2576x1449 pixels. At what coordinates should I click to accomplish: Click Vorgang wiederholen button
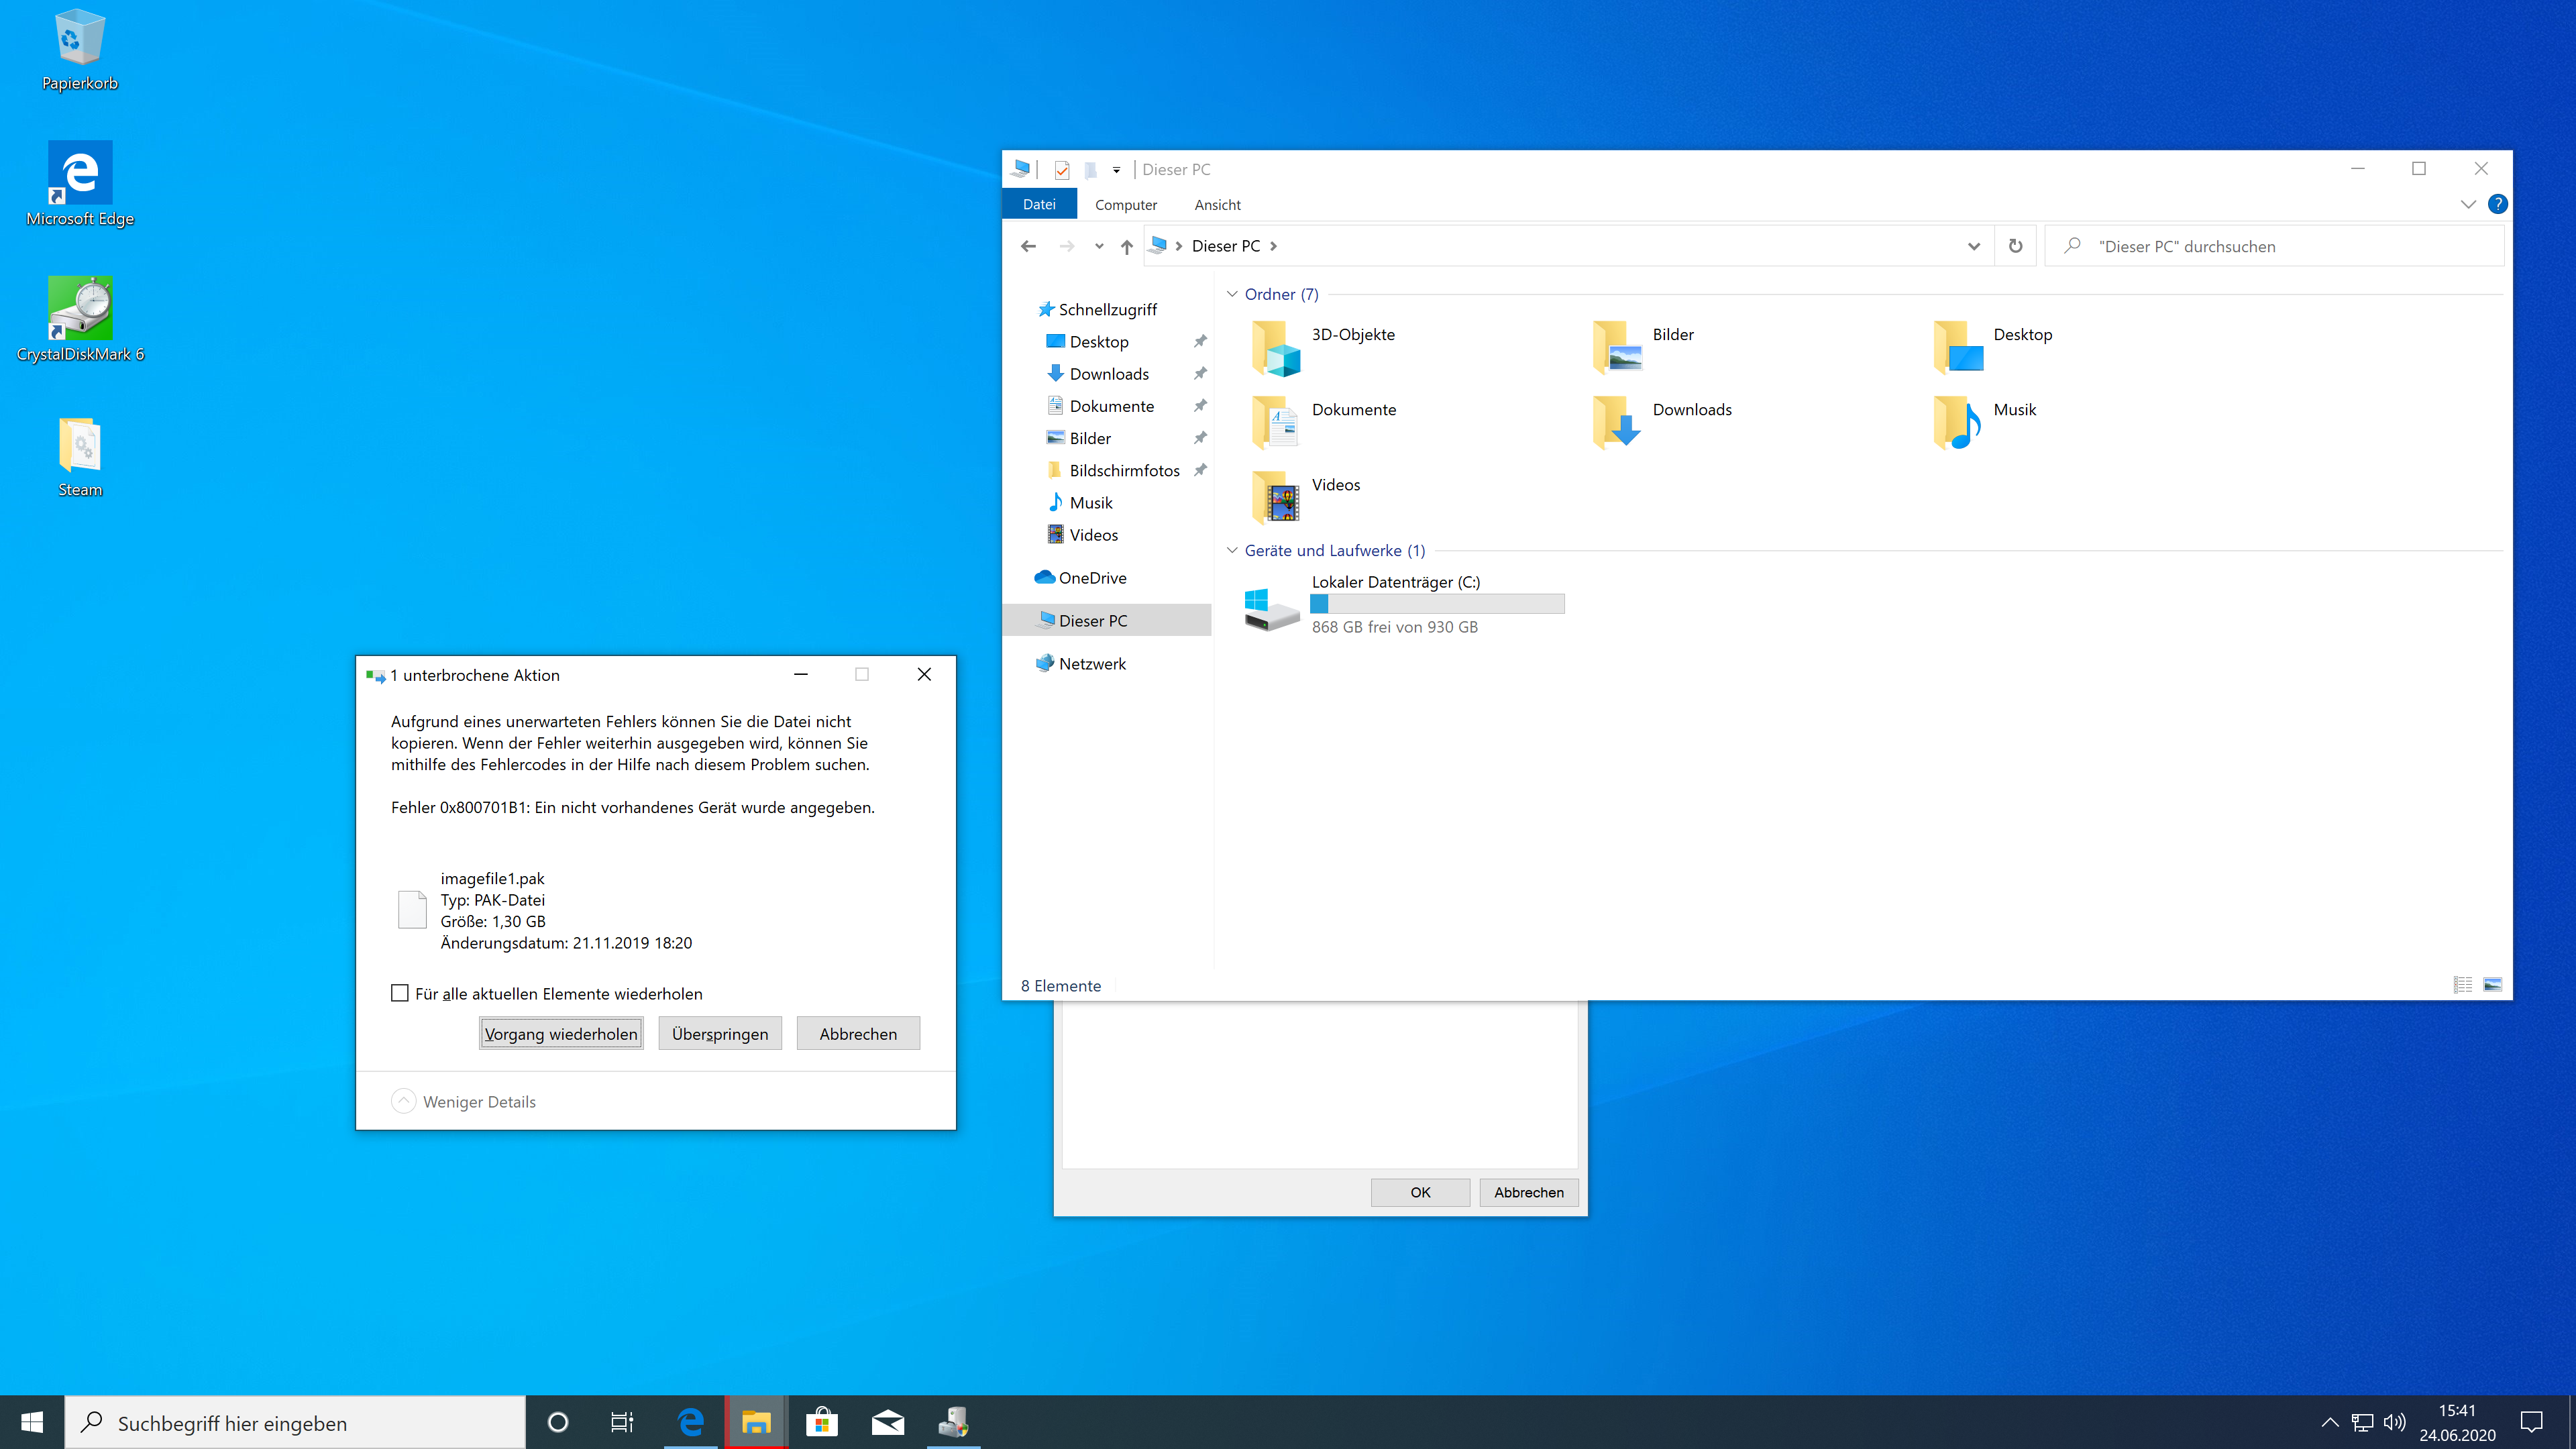click(561, 1033)
